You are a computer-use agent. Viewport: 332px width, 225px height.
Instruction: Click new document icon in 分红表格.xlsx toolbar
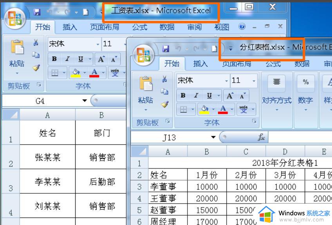click(x=215, y=49)
